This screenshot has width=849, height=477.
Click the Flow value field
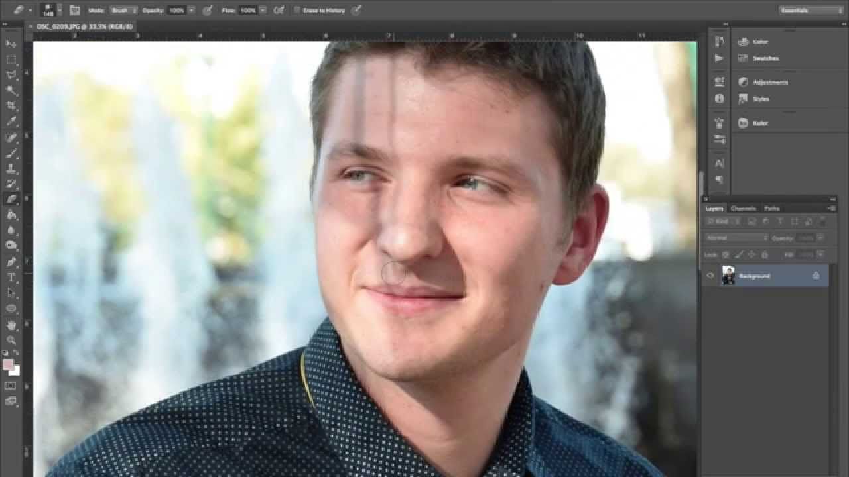point(249,11)
